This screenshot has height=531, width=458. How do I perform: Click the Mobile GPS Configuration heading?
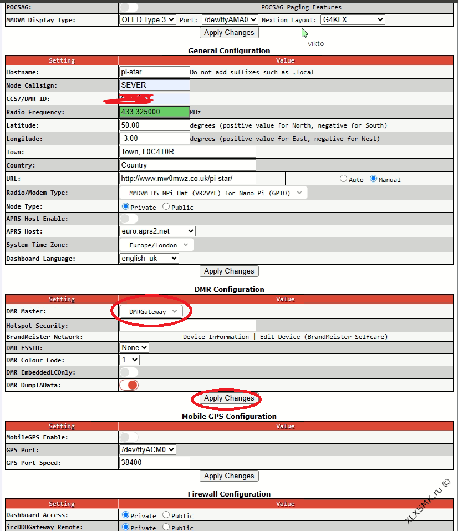pyautogui.click(x=229, y=417)
